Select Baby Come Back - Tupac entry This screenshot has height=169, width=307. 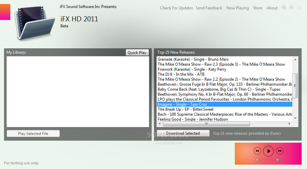pos(224,89)
